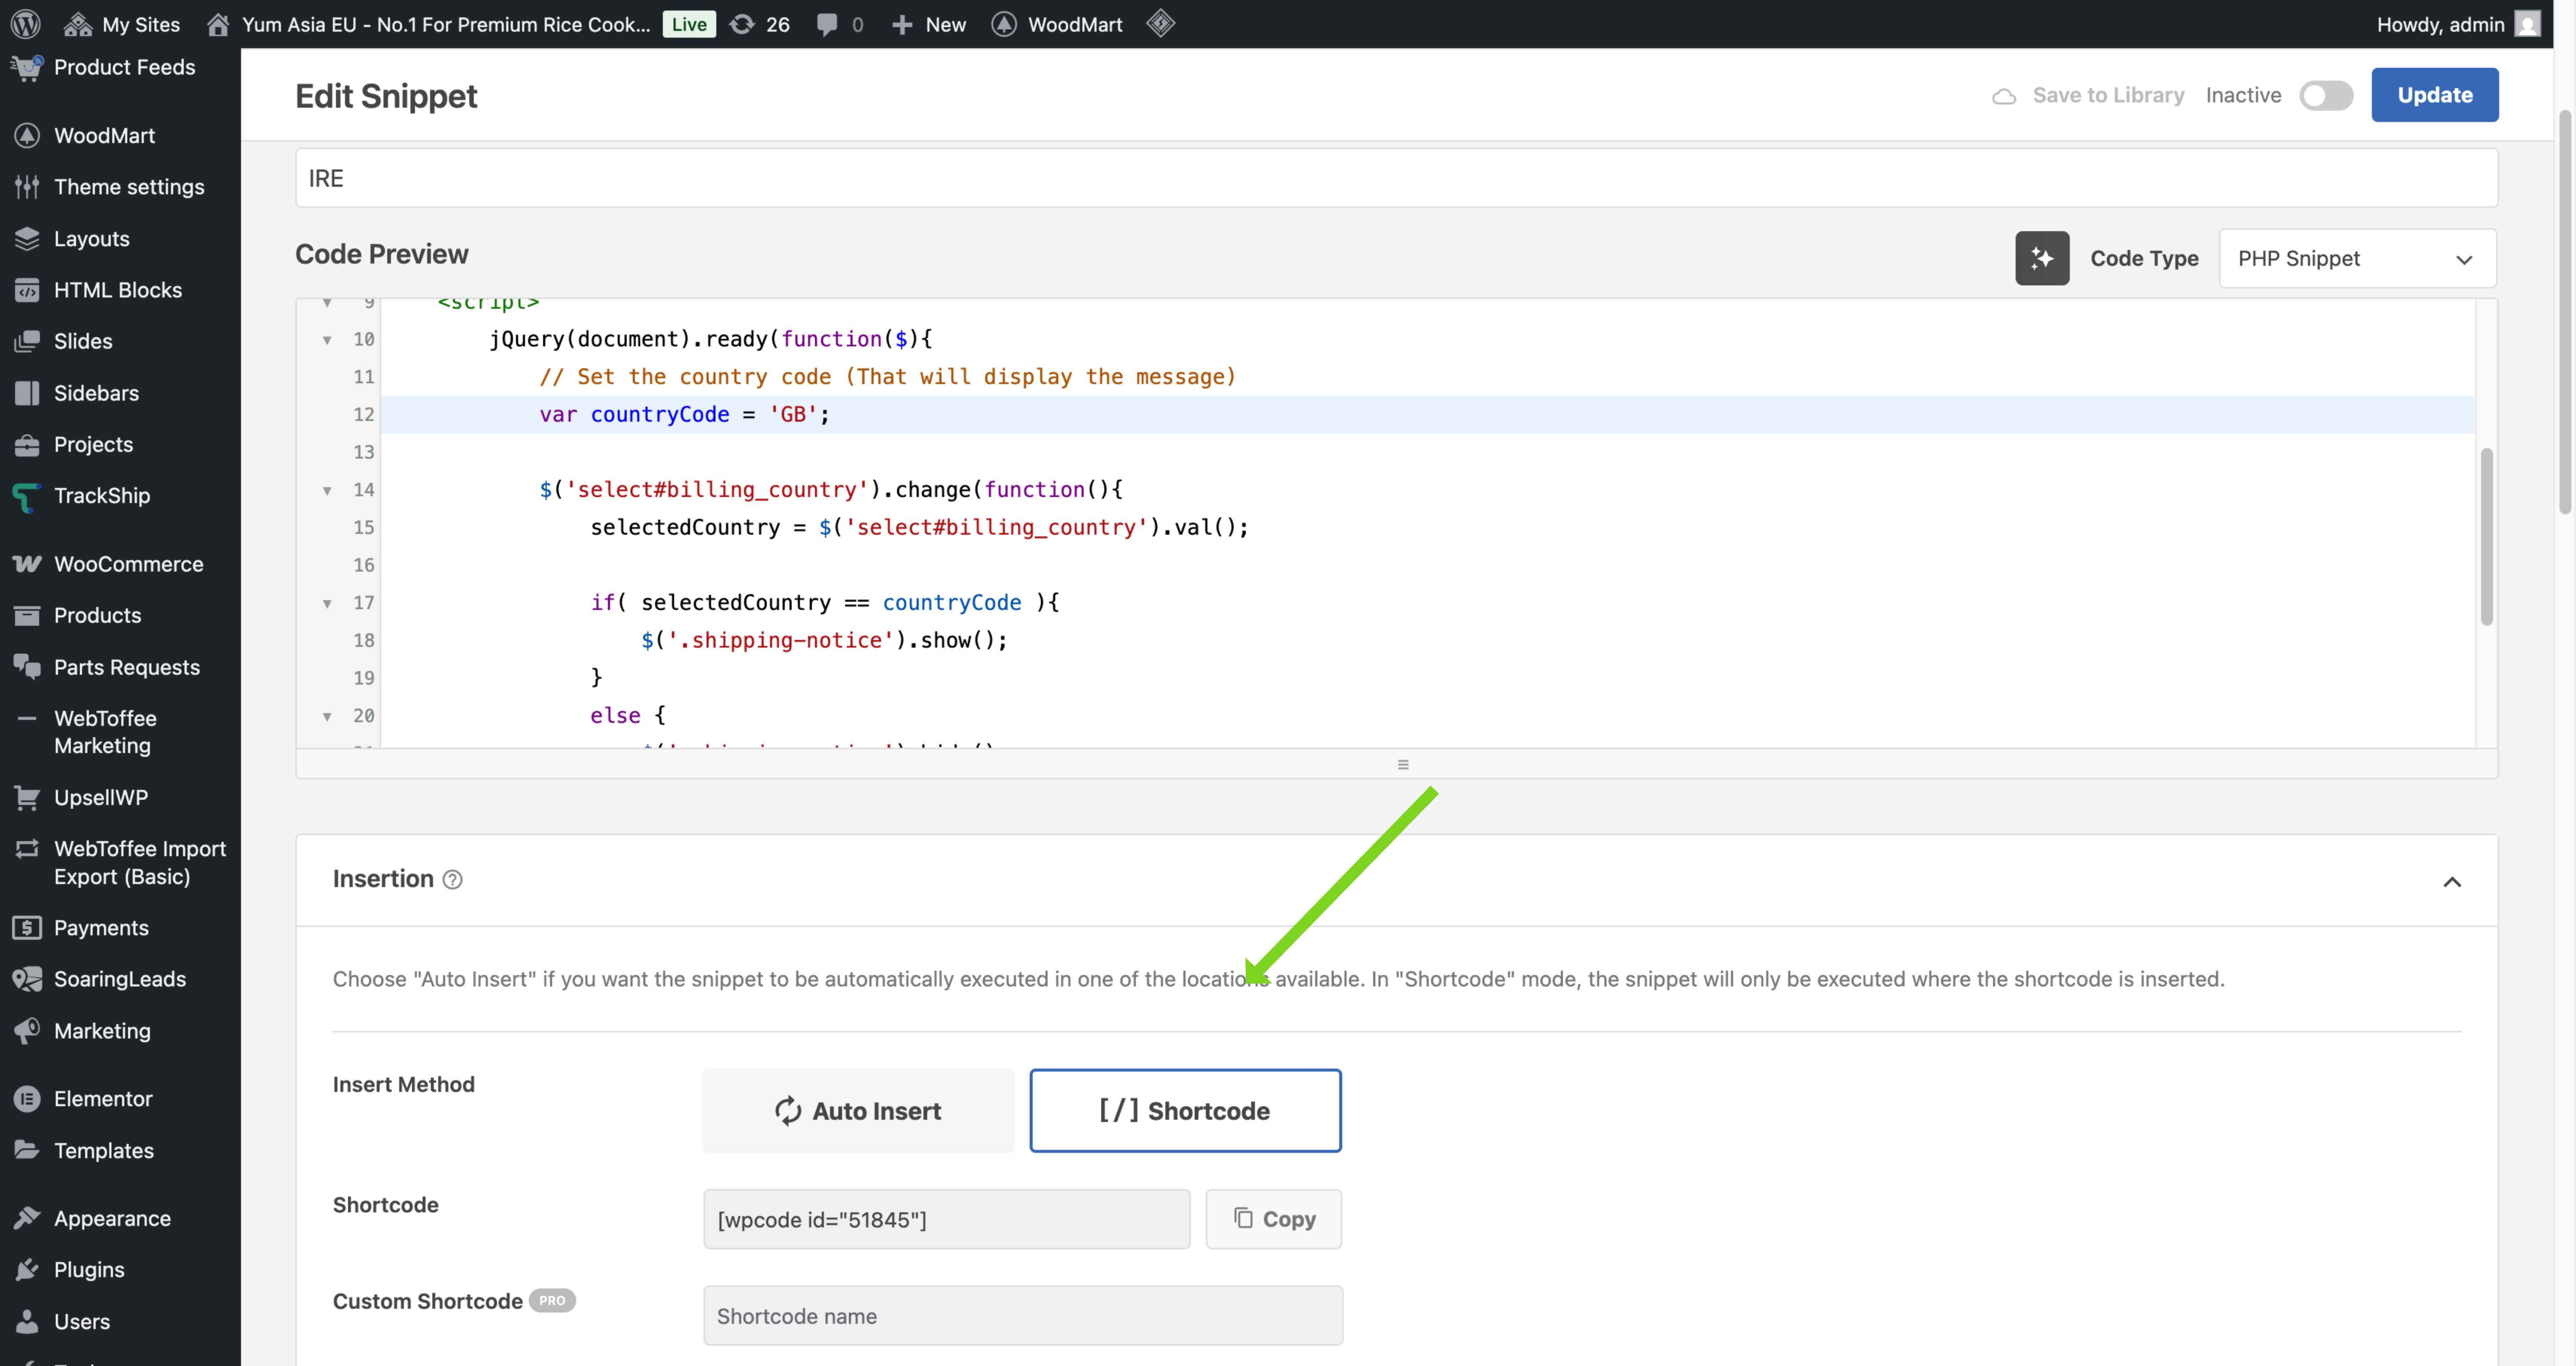Fold code at line 14

327,491
